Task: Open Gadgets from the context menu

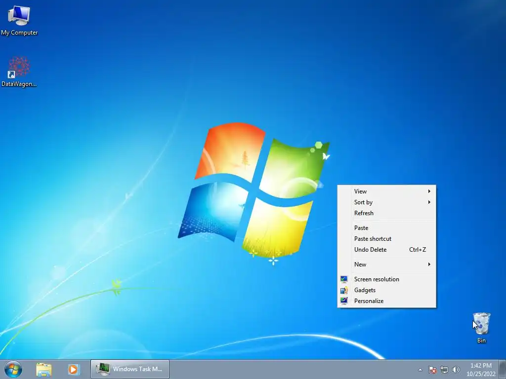Action: 386,290
